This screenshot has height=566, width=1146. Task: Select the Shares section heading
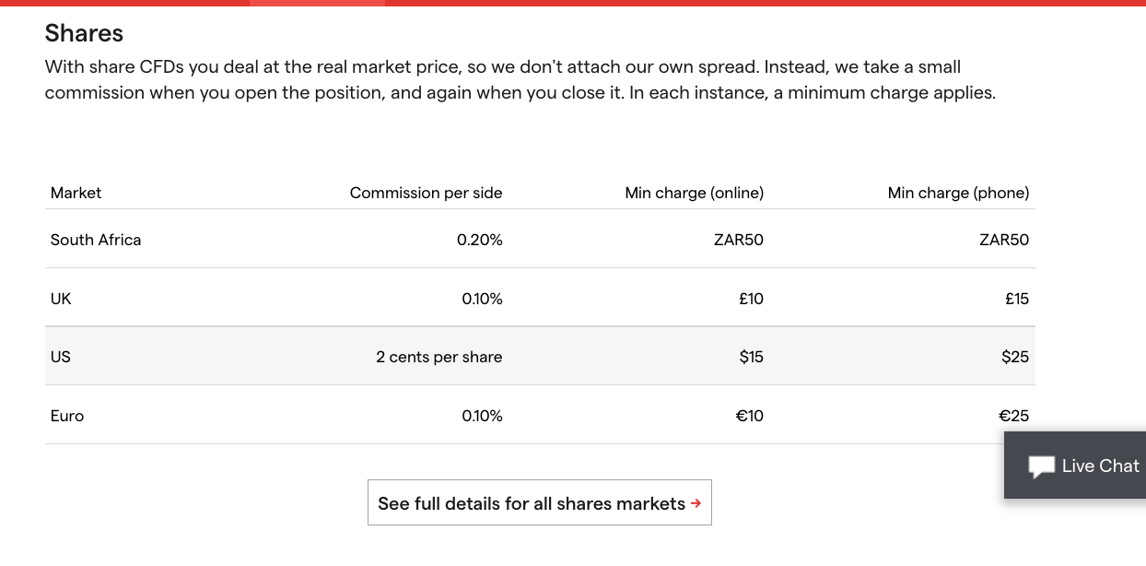[x=84, y=33]
